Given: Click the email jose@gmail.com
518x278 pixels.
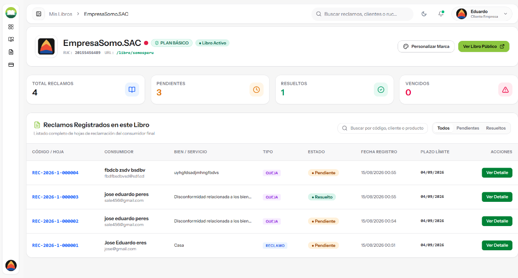Looking at the screenshot, I should 120,249.
